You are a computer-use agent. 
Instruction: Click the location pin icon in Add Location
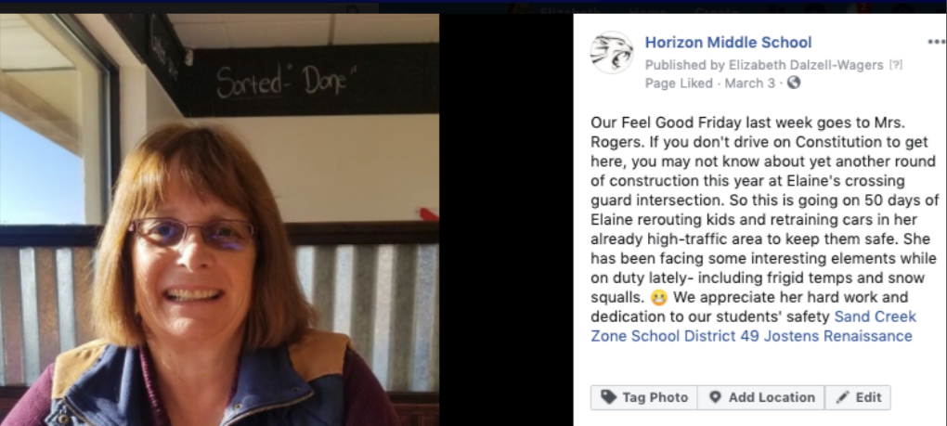715,397
